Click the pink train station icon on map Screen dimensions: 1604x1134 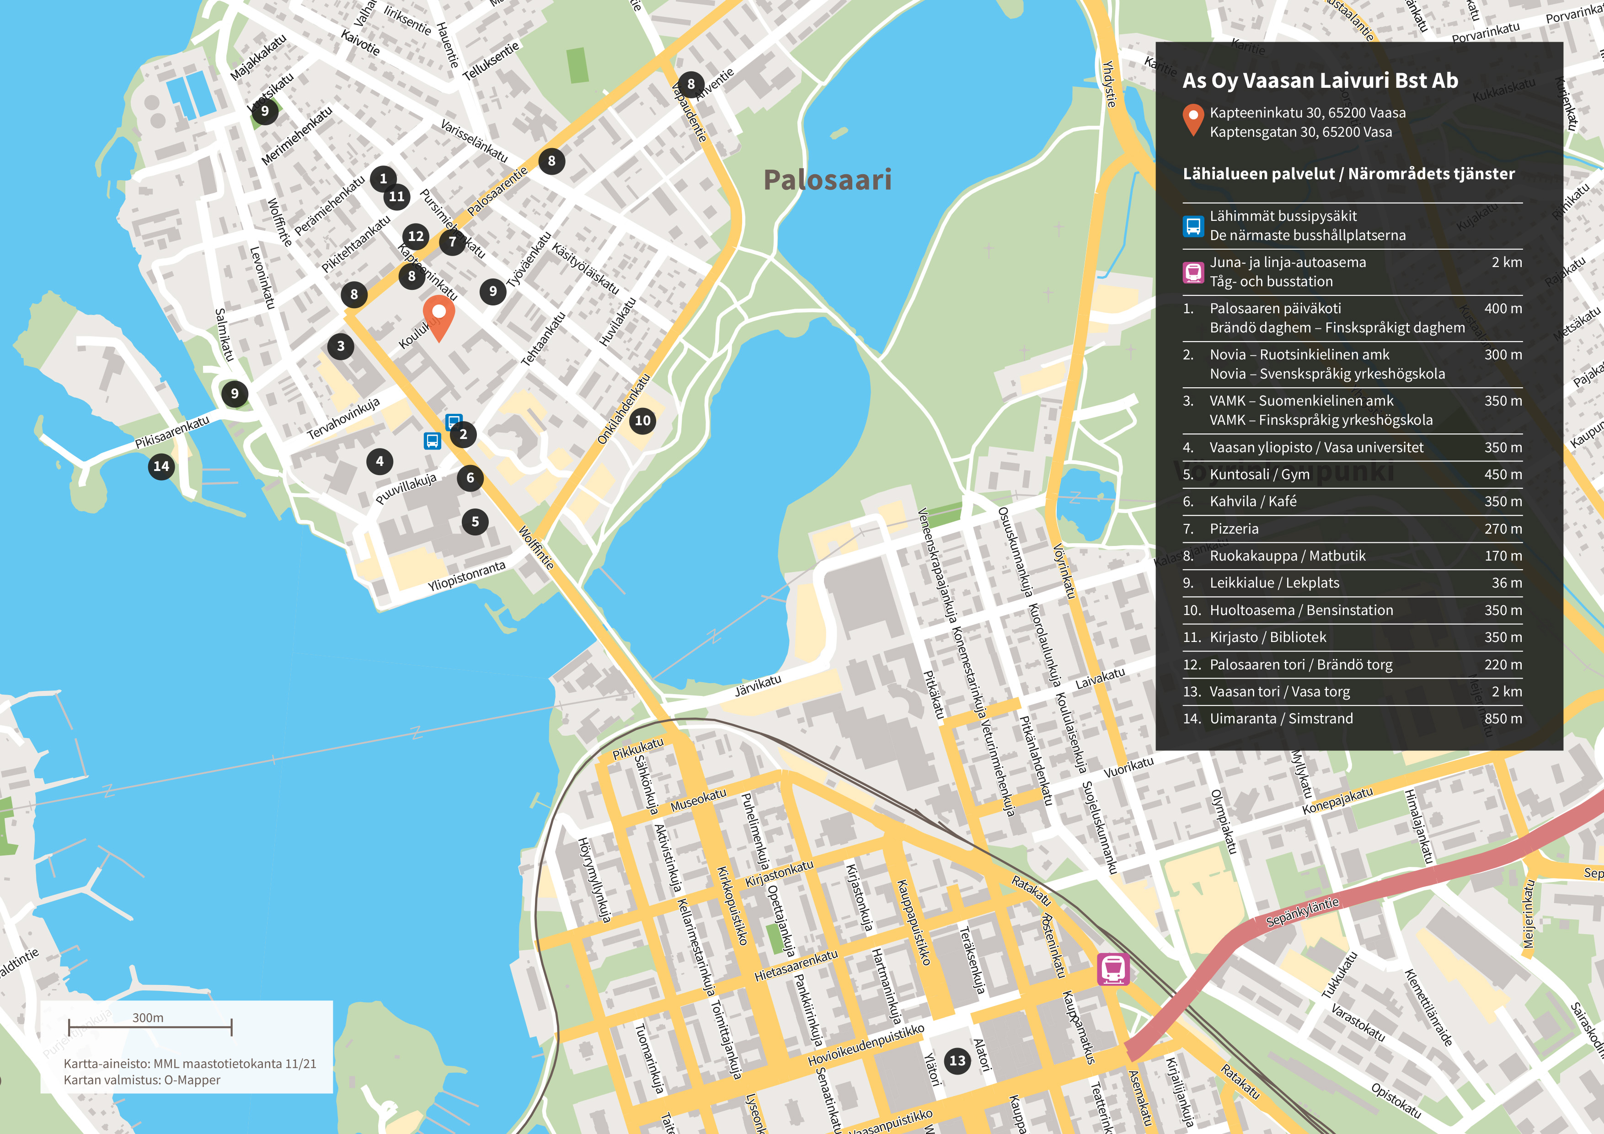1113,969
